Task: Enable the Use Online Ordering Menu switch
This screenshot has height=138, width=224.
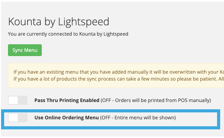Action: pos(18,118)
